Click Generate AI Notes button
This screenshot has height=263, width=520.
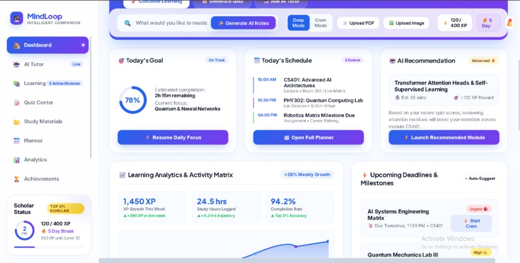[x=243, y=23]
